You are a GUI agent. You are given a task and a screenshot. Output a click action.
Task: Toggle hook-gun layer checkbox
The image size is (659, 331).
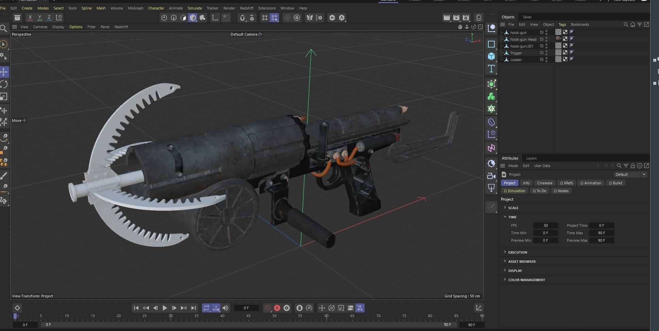click(x=542, y=33)
